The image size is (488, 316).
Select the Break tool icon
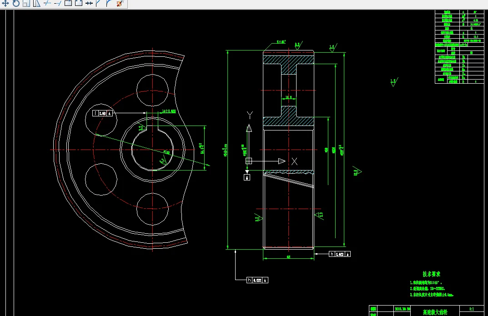click(79, 4)
